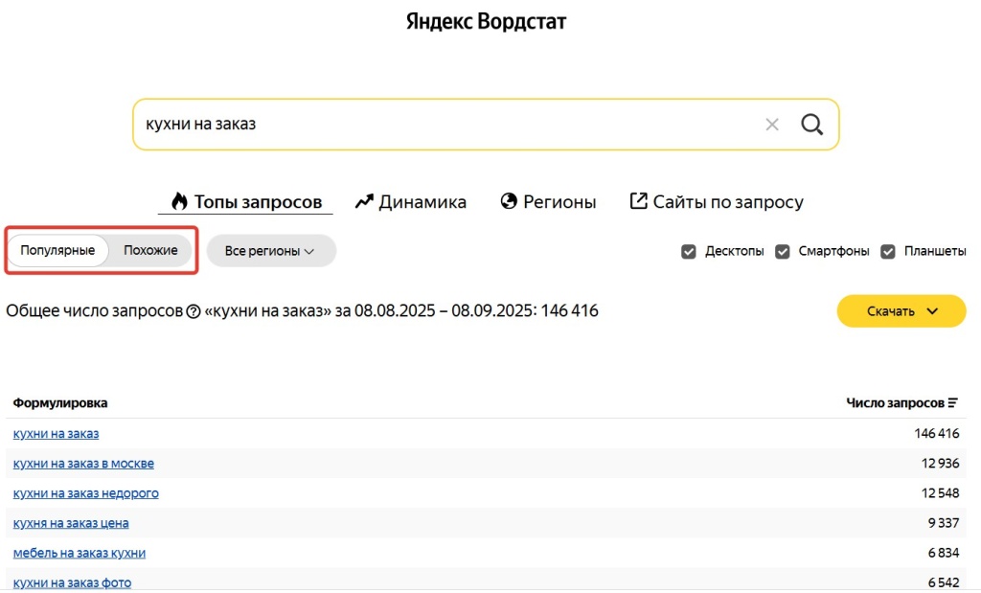
Task: Open the Топы запросов tab
Action: tap(245, 202)
